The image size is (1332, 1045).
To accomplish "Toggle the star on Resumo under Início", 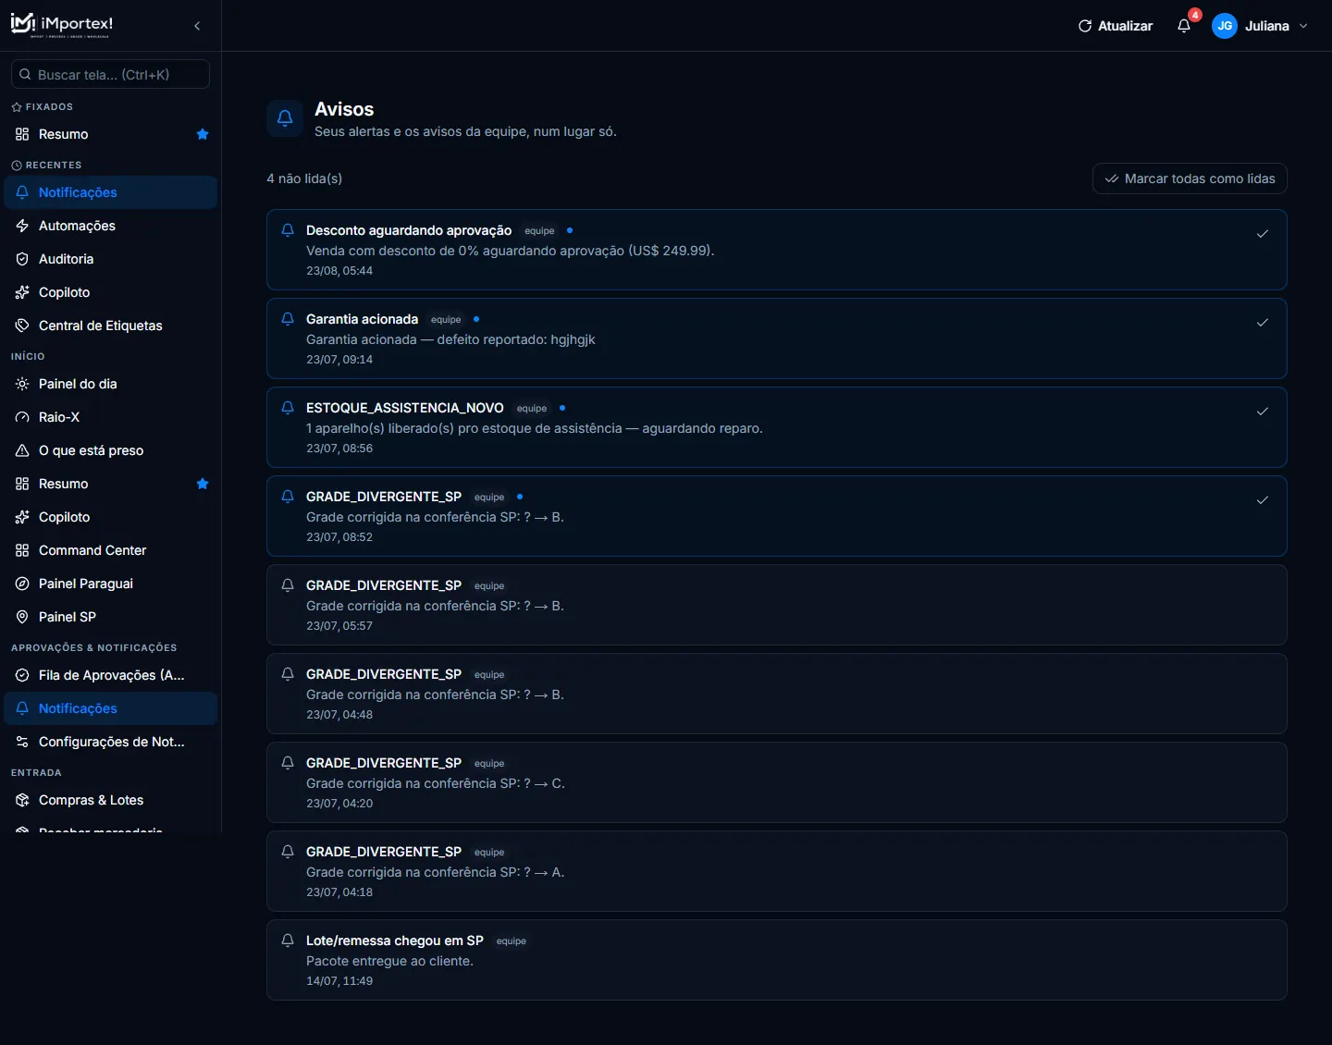I will coord(203,484).
